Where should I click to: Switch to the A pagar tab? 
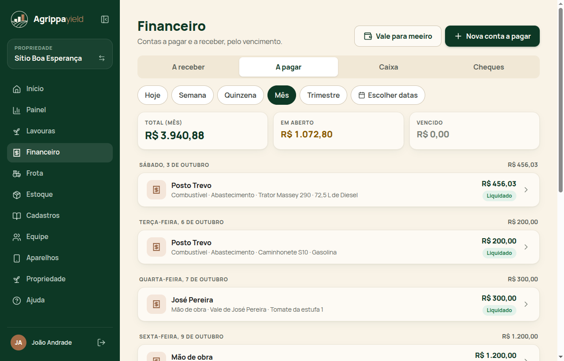289,67
